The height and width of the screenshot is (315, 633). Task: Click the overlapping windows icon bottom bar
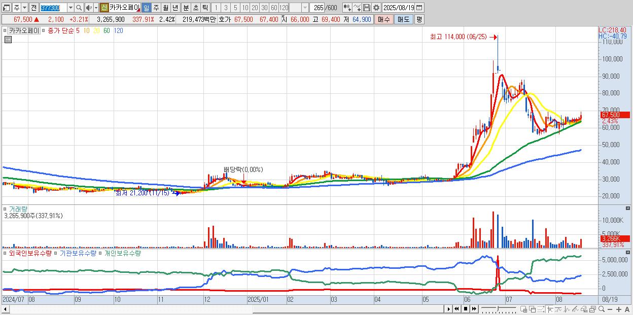pos(533,309)
